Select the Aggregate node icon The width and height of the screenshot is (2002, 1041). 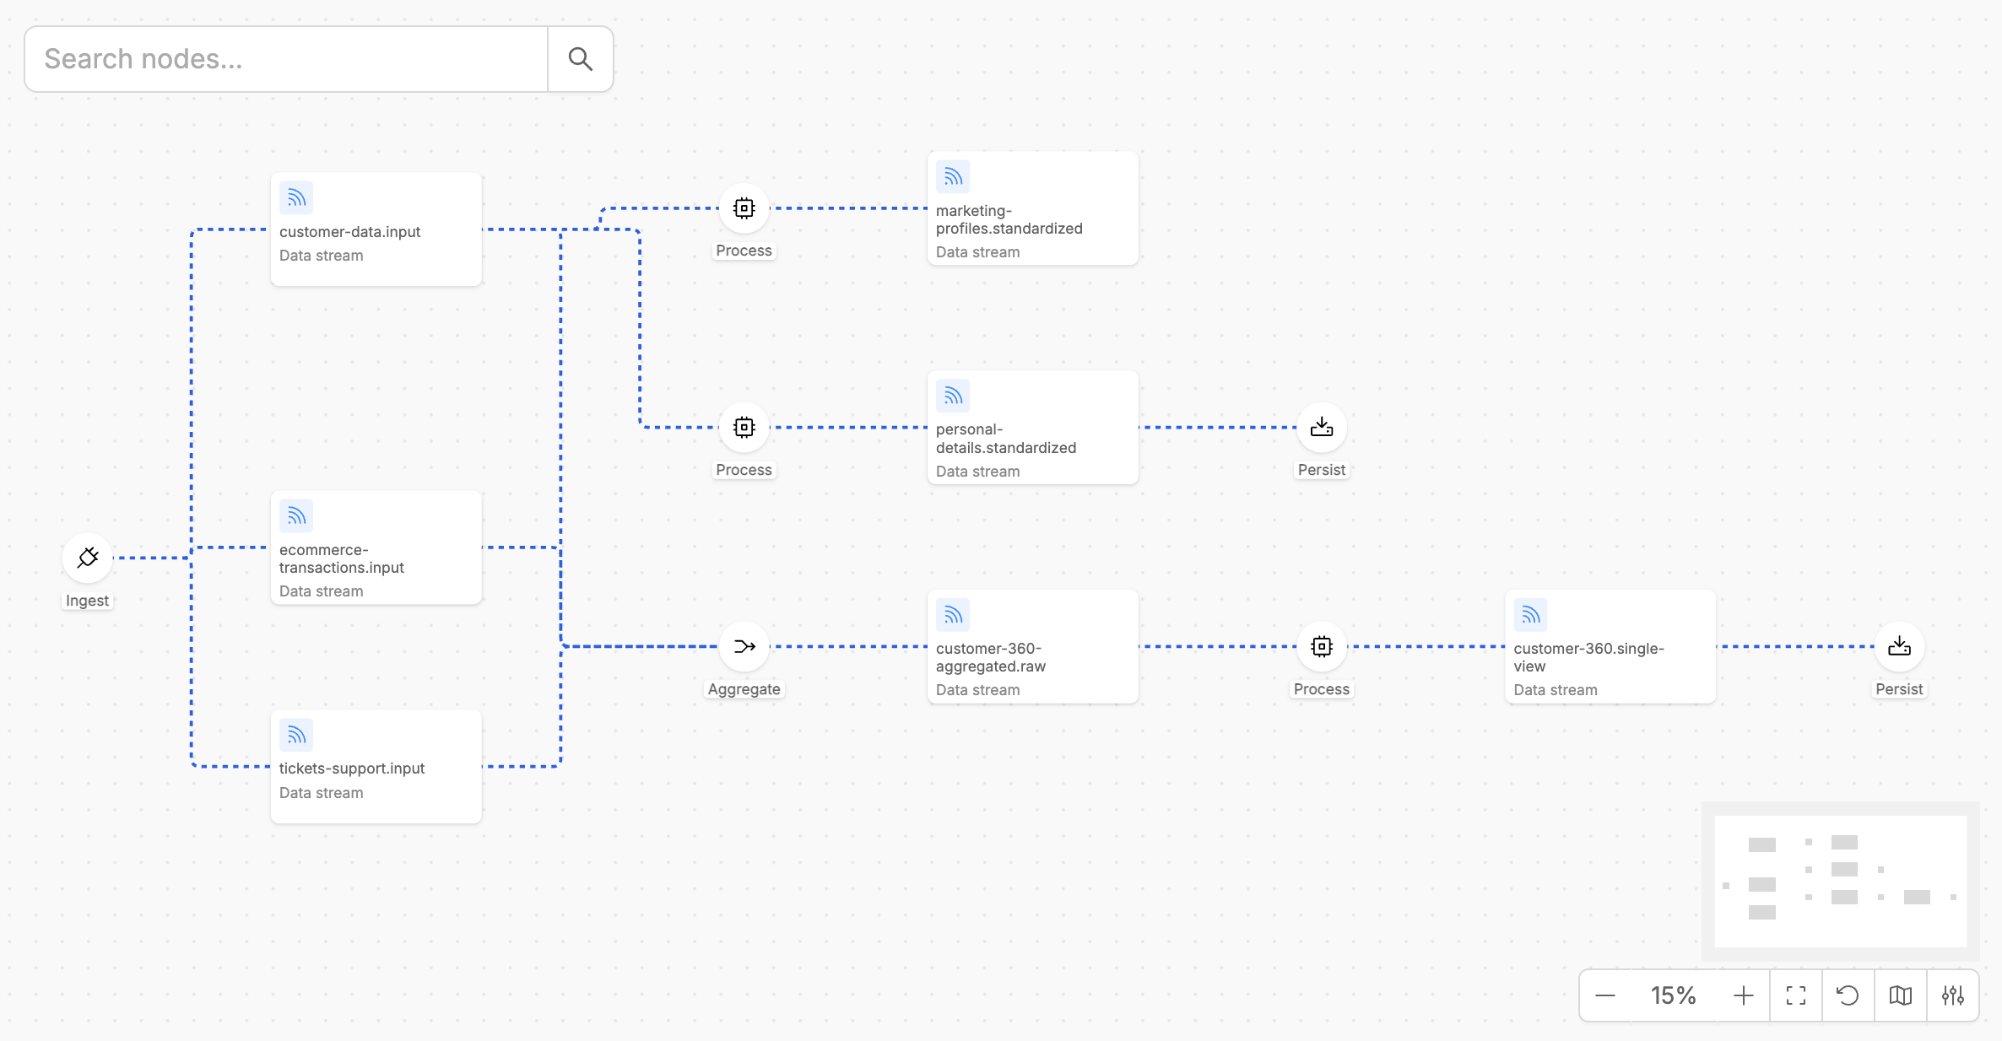pos(744,646)
